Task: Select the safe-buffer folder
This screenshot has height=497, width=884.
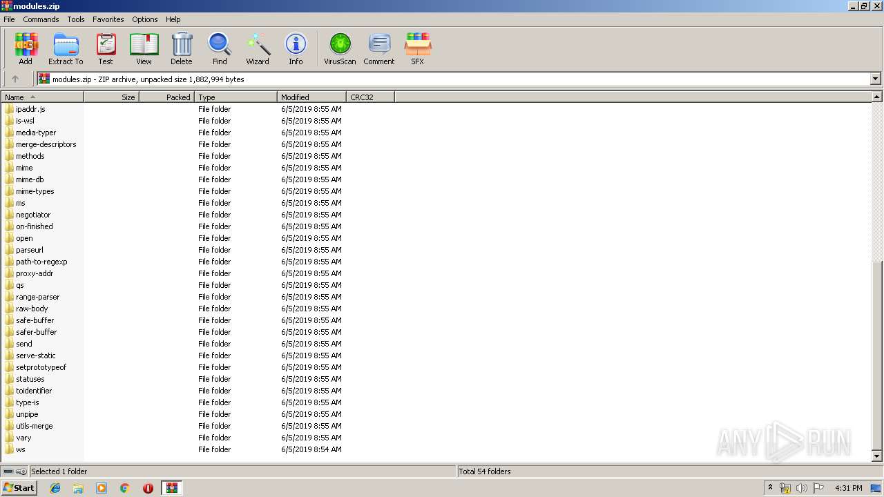Action: point(35,320)
